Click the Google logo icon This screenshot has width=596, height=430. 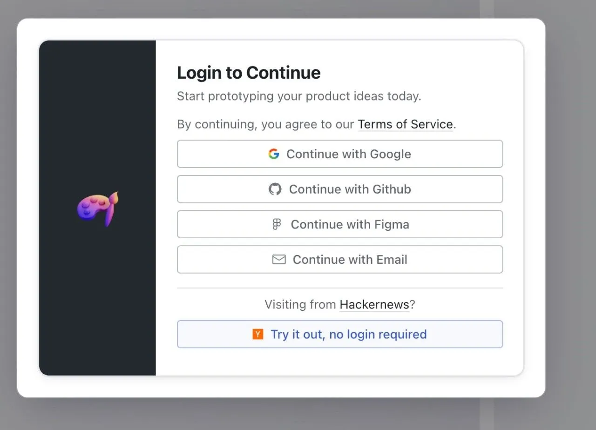click(274, 154)
